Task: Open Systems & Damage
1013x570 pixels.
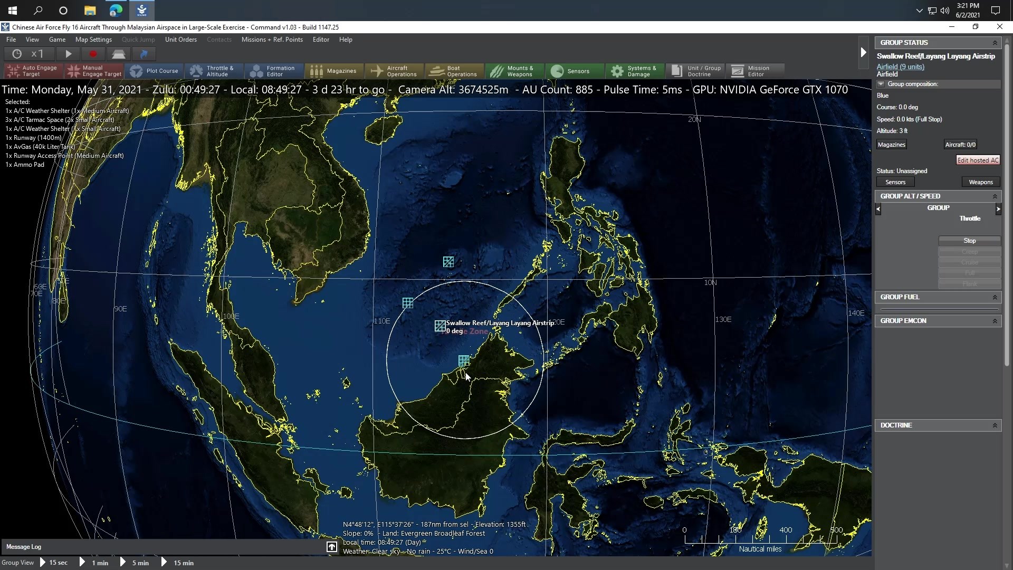Action: 636,71
